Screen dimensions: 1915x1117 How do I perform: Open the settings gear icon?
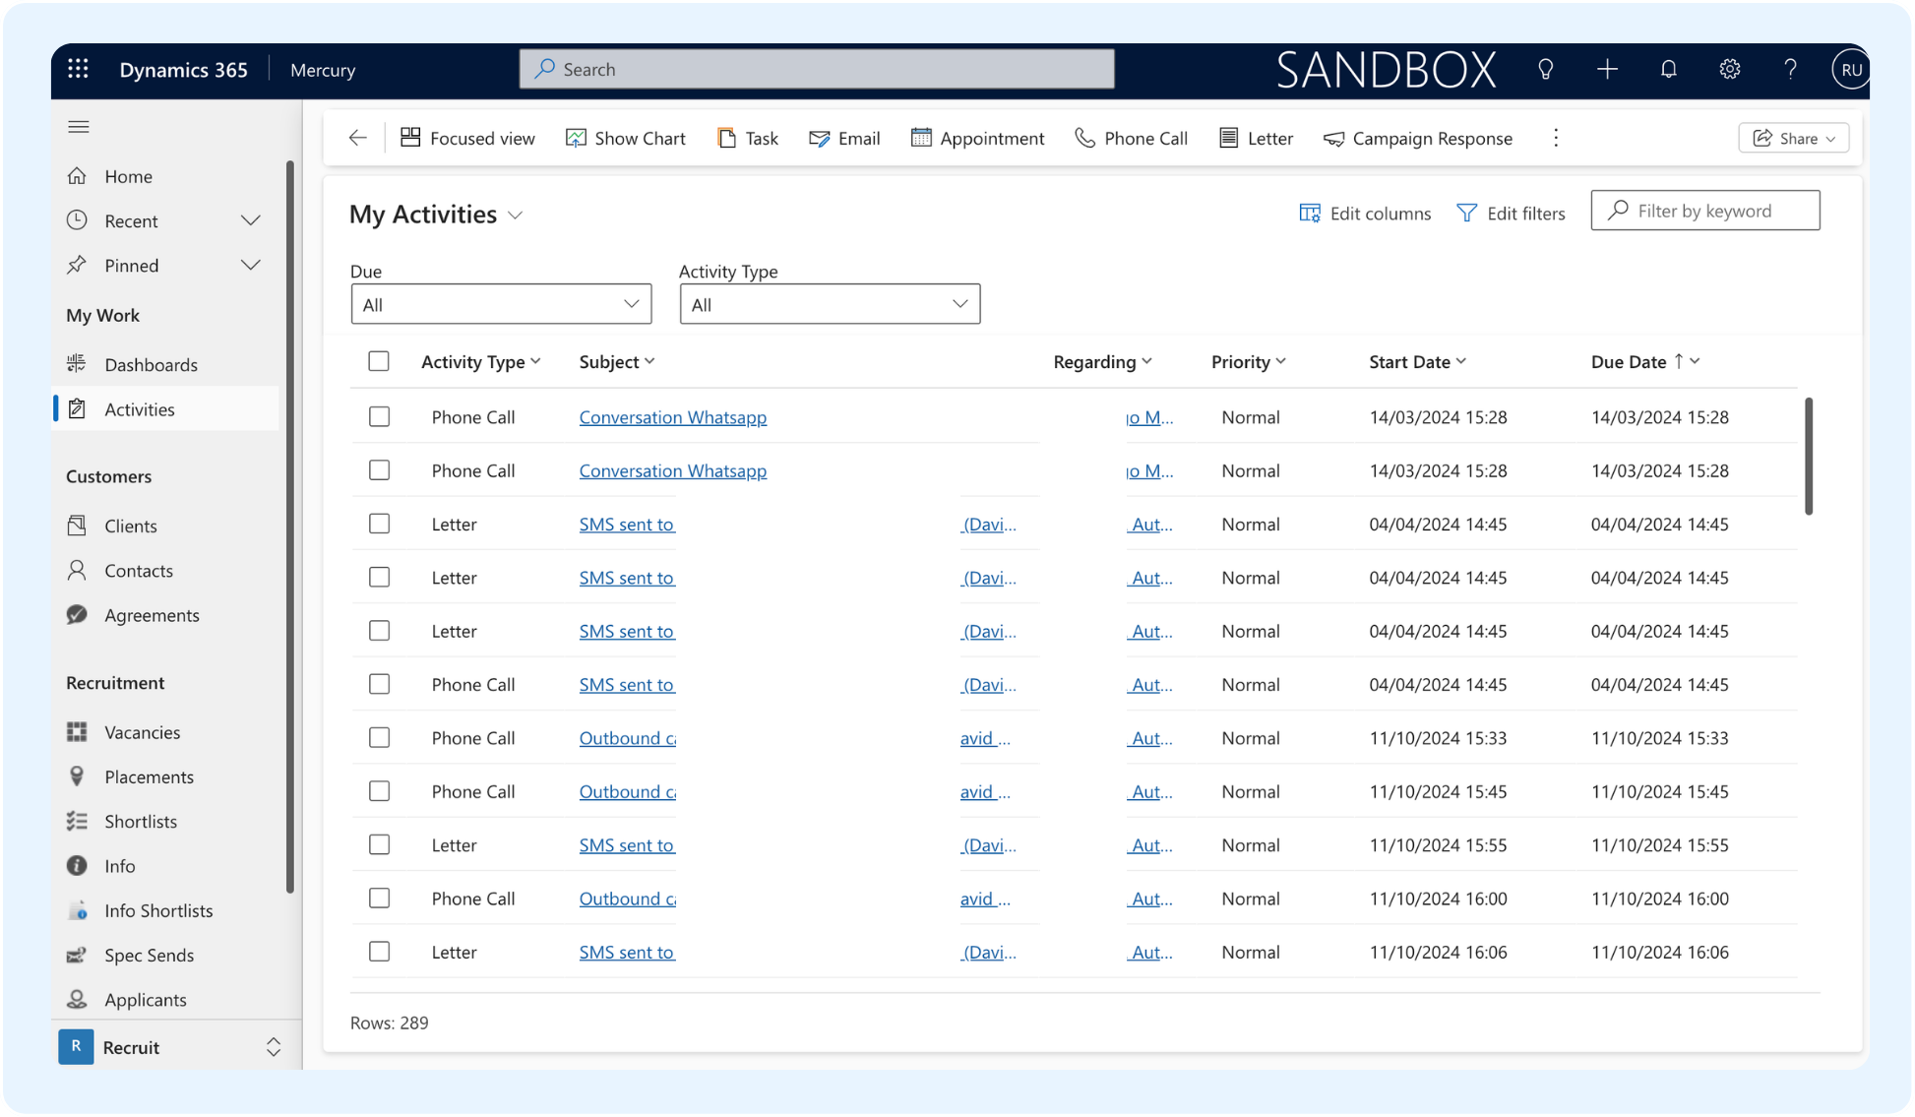pos(1729,69)
